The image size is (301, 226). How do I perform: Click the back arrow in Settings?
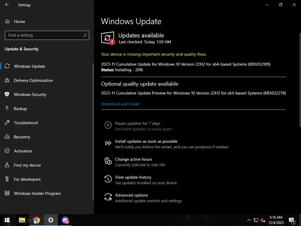(7, 5)
